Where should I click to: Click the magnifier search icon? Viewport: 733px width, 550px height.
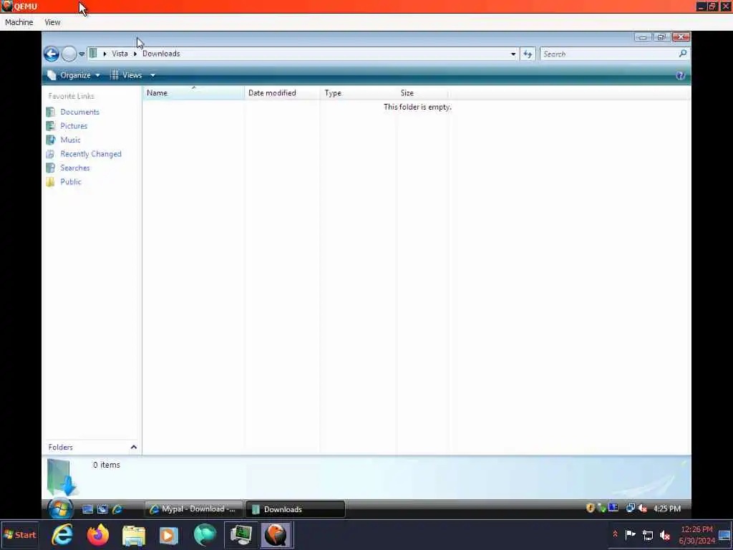tap(683, 54)
